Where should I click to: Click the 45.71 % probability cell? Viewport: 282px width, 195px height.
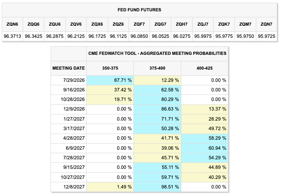(157, 158)
